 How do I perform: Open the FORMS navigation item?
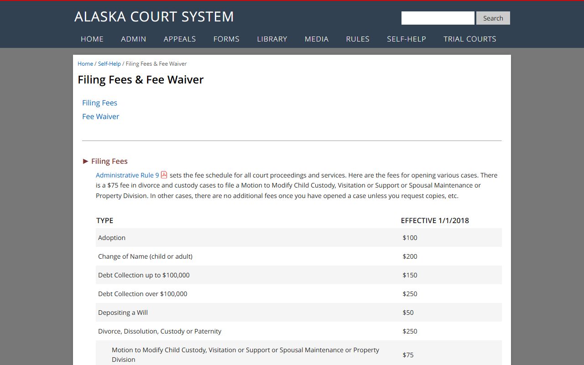tap(226, 39)
